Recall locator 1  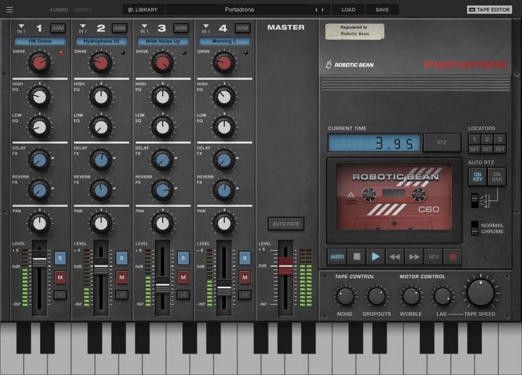(x=474, y=139)
